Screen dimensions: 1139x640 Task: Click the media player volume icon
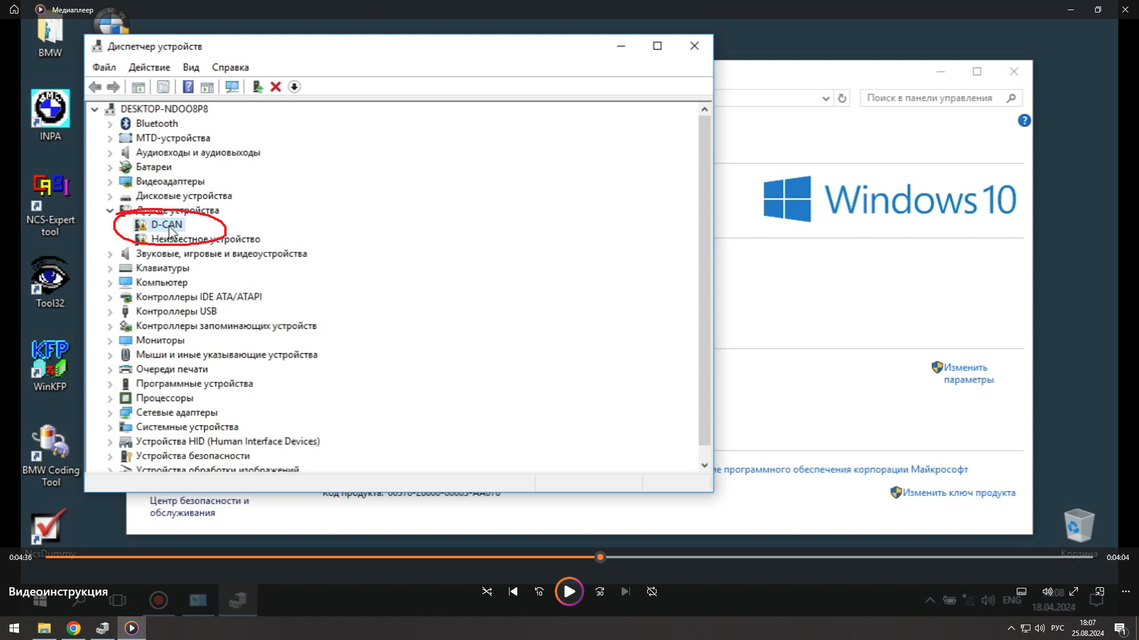(x=1047, y=591)
